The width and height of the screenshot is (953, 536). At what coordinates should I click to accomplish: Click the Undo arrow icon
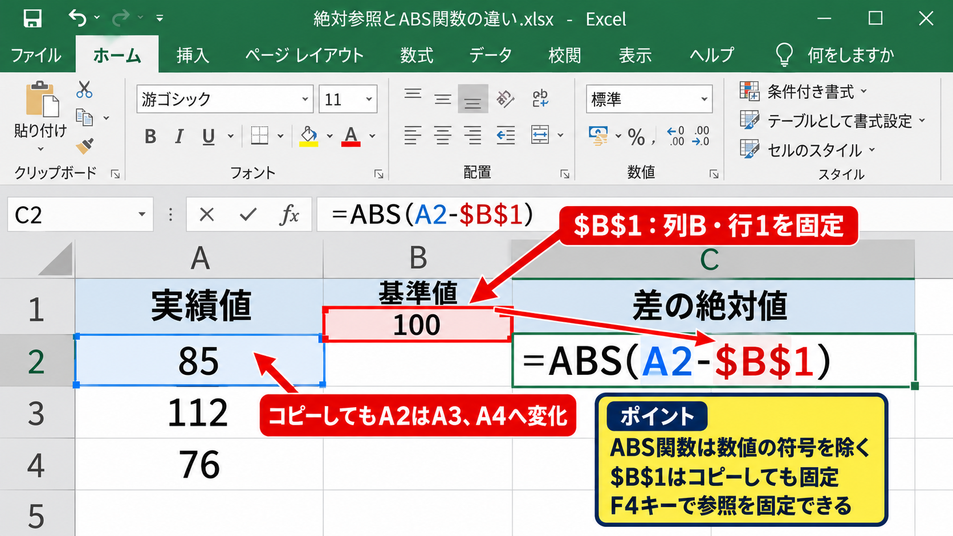click(77, 18)
